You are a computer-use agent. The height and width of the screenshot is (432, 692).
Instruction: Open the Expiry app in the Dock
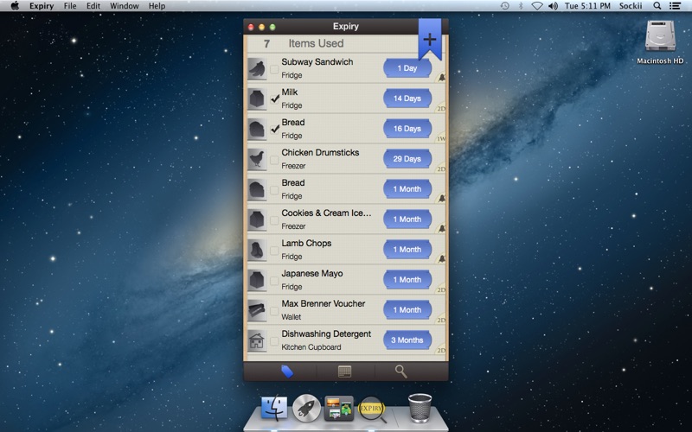point(372,409)
